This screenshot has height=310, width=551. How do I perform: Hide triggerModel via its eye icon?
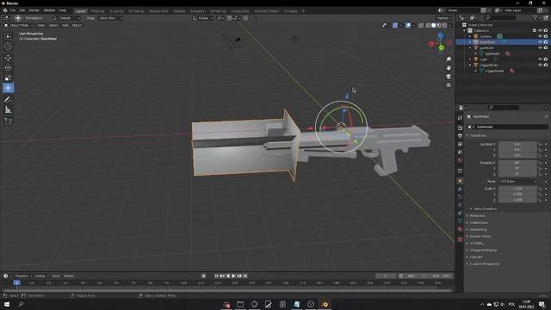tap(540, 65)
